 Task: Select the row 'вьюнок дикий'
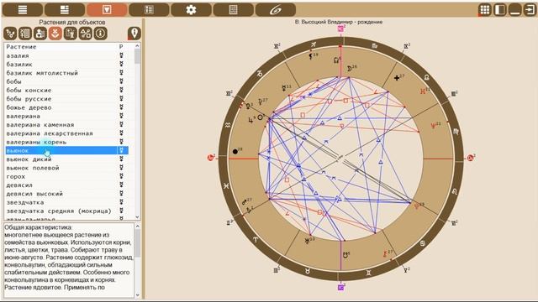click(x=67, y=159)
